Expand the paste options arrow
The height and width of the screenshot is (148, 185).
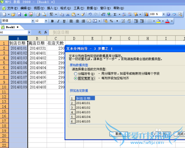click(x=78, y=14)
